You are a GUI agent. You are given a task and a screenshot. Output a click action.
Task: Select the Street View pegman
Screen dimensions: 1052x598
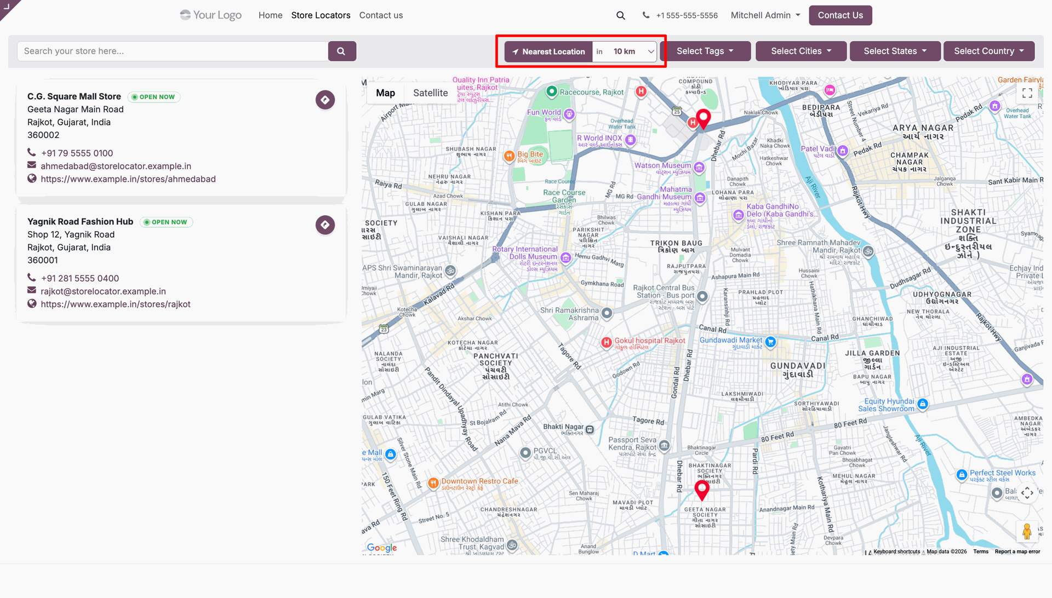[1027, 531]
